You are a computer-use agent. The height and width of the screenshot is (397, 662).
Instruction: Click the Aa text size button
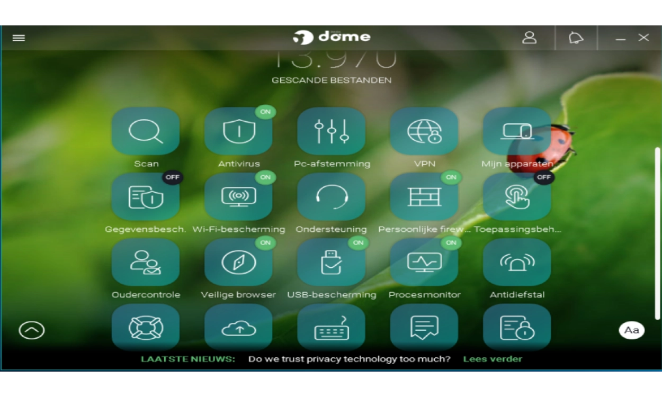point(631,330)
